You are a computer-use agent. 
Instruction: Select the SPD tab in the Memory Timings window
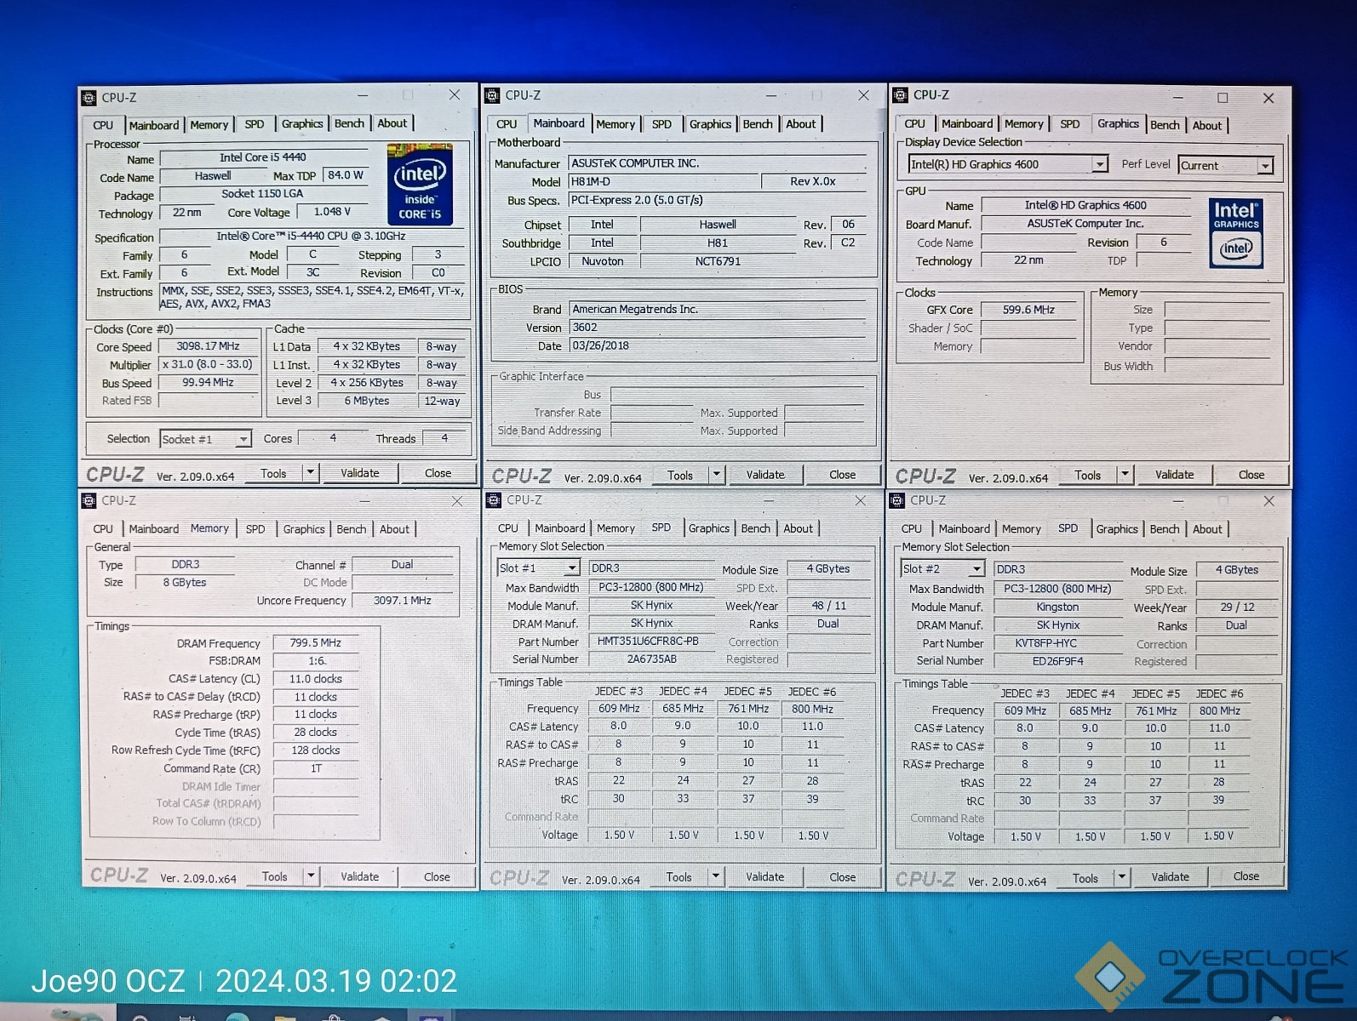tap(255, 529)
